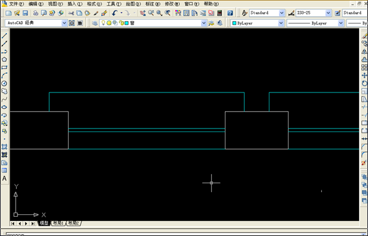Select the Construction Line tool

pyautogui.click(x=4, y=44)
